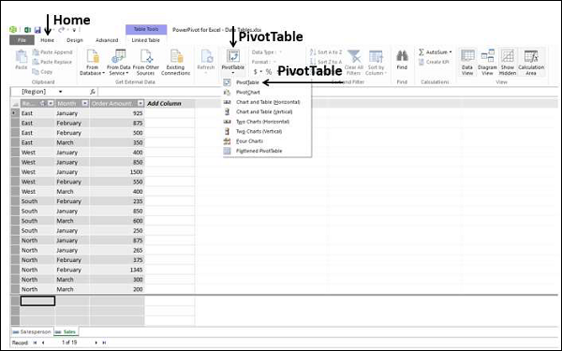This screenshot has height=351, width=562.
Task: Go to previous record navigation arrow
Action: coord(43,343)
